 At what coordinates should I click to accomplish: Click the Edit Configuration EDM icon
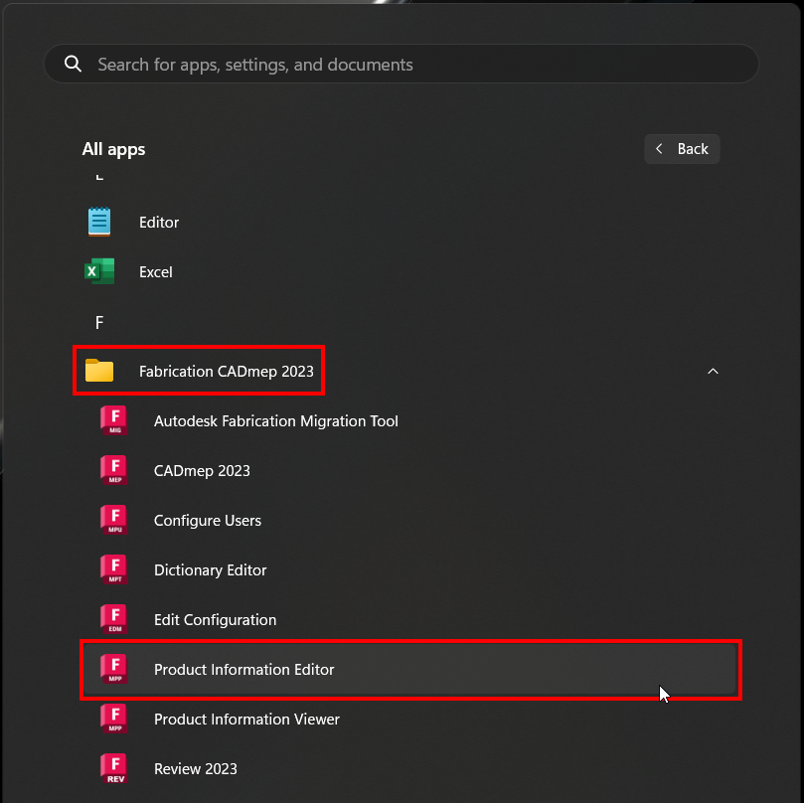(x=113, y=619)
